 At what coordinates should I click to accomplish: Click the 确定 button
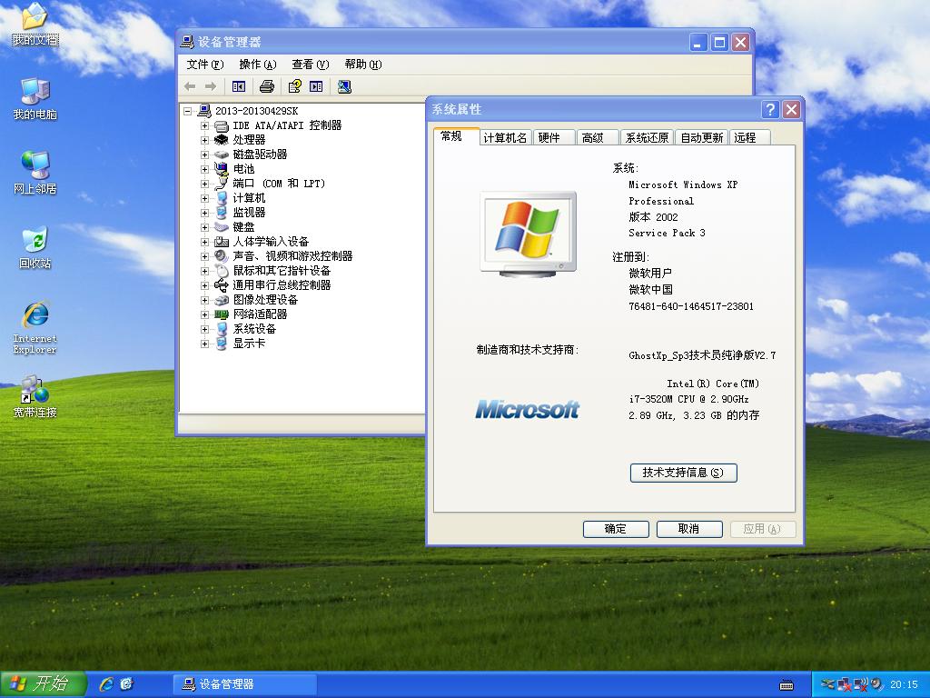616,529
